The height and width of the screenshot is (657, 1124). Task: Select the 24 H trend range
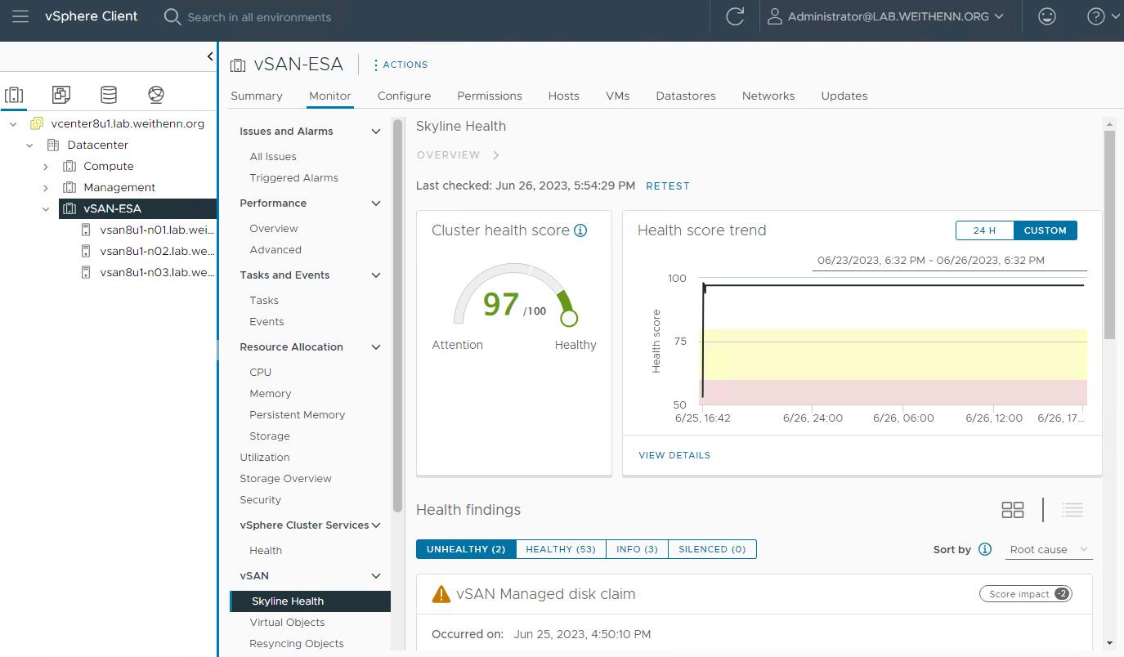click(x=984, y=230)
